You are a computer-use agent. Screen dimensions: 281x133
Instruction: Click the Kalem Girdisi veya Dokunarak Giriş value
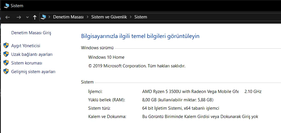pyautogui.click(x=200, y=117)
